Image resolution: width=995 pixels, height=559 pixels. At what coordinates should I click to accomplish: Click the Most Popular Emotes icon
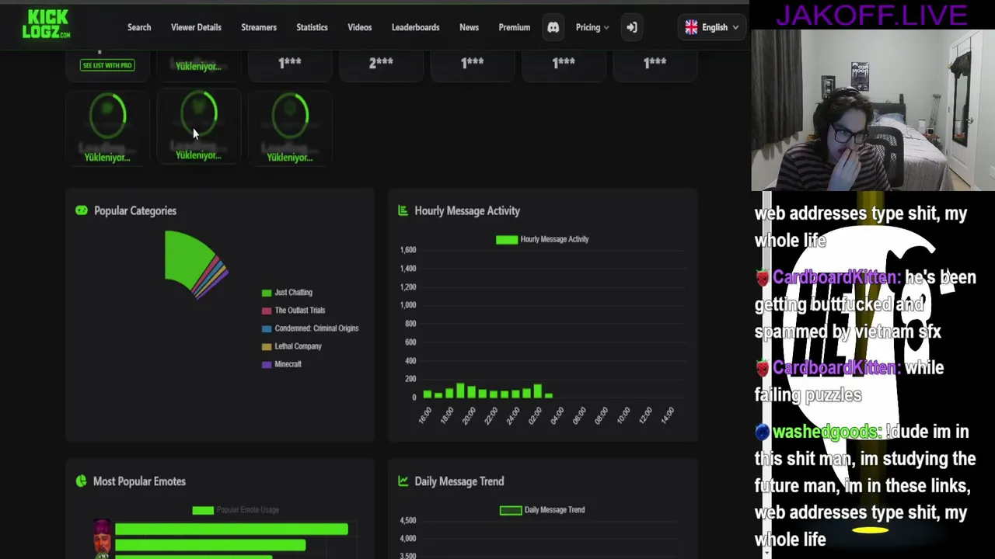(82, 481)
